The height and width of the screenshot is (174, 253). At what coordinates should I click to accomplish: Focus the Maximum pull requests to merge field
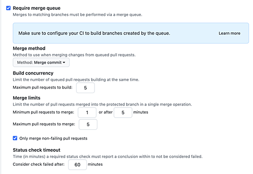88,124
